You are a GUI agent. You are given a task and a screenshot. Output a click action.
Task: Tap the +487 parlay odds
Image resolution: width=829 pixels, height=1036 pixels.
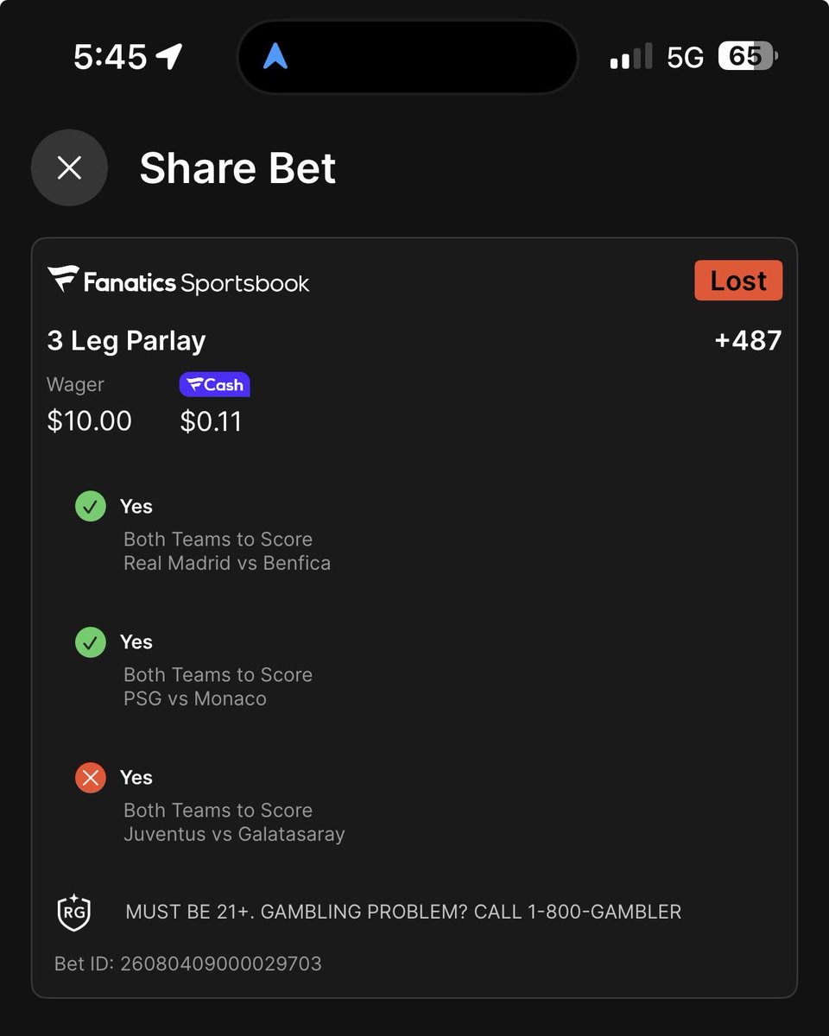click(x=748, y=340)
